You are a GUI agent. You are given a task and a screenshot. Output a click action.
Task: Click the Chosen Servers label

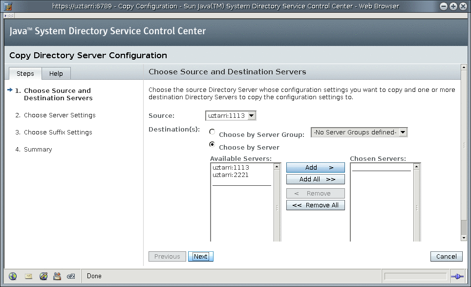(x=378, y=159)
